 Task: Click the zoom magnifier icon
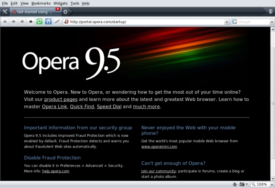point(253,184)
